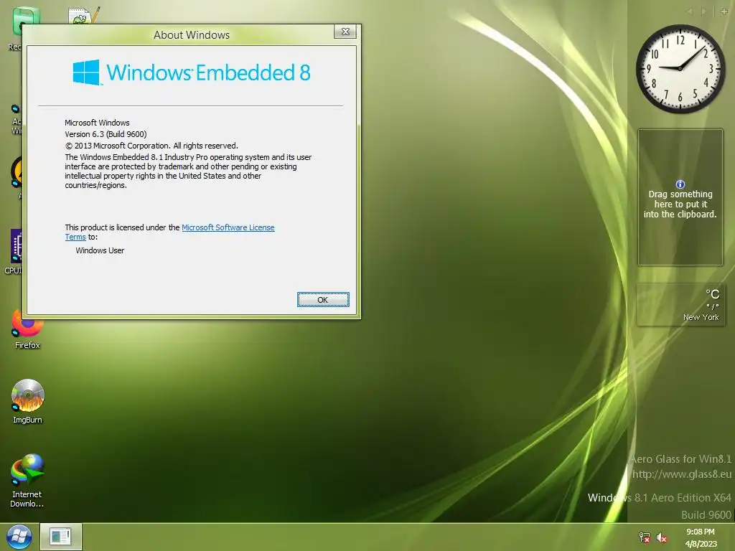Select the Internet Download Manager desktop icon

pos(27,480)
